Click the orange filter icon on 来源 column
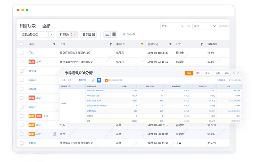Image resolution: width=254 pixels, height=162 pixels. point(142,44)
